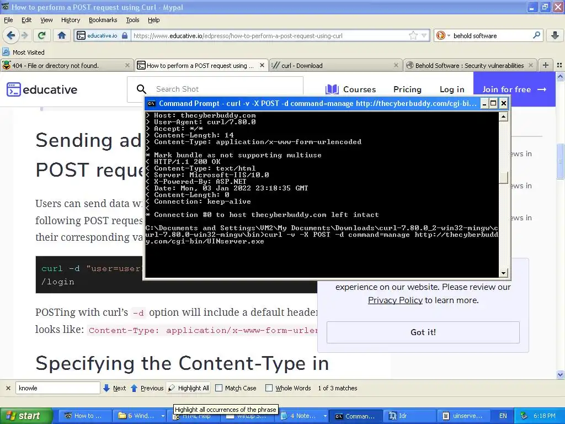
Task: Expand the 4 Notepad taskbar group
Action: (303, 416)
